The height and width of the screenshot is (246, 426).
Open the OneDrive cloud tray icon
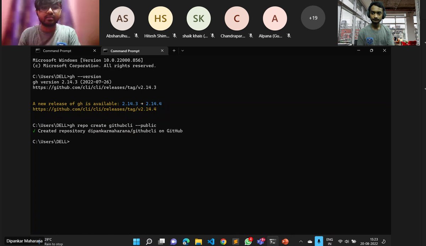coord(310,241)
